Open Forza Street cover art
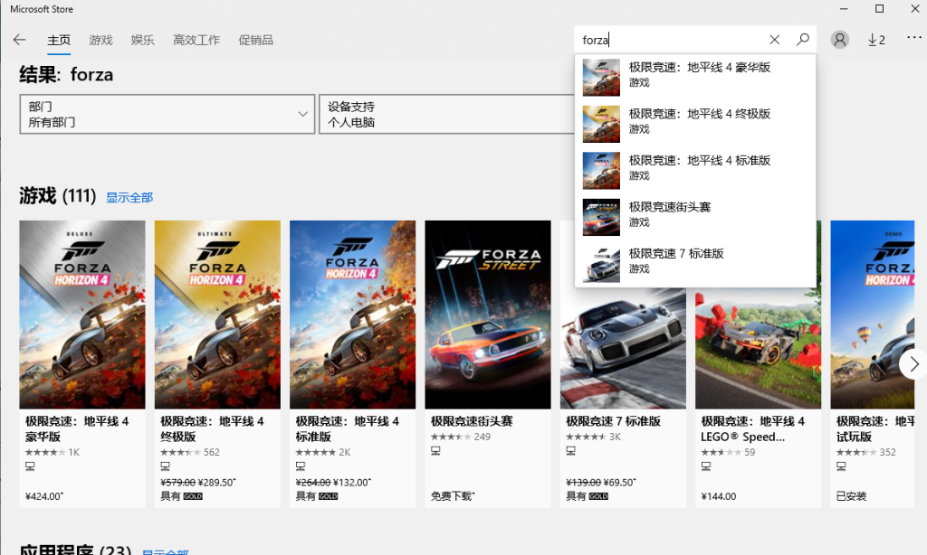Viewport: 927px width, 555px height. (x=488, y=315)
